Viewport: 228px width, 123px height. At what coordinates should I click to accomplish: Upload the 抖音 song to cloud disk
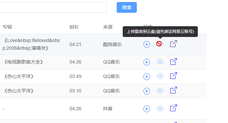tap(160, 109)
